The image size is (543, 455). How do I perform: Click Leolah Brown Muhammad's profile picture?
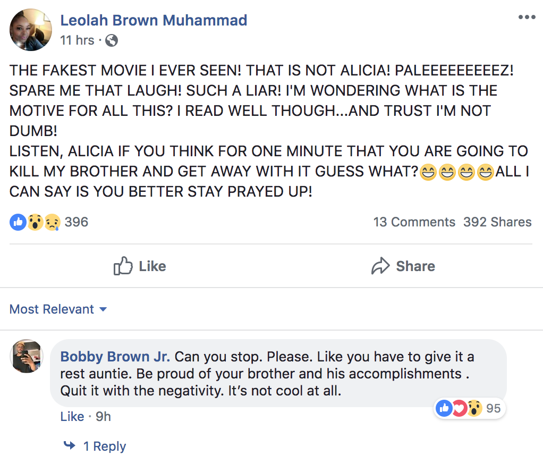pos(31,30)
